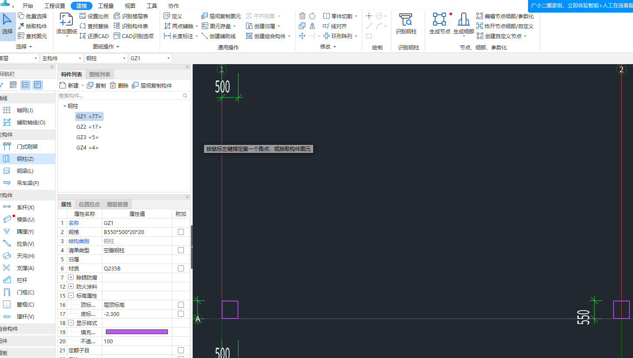Open the 视图 ribbon tab
The width and height of the screenshot is (633, 358).
click(130, 6)
